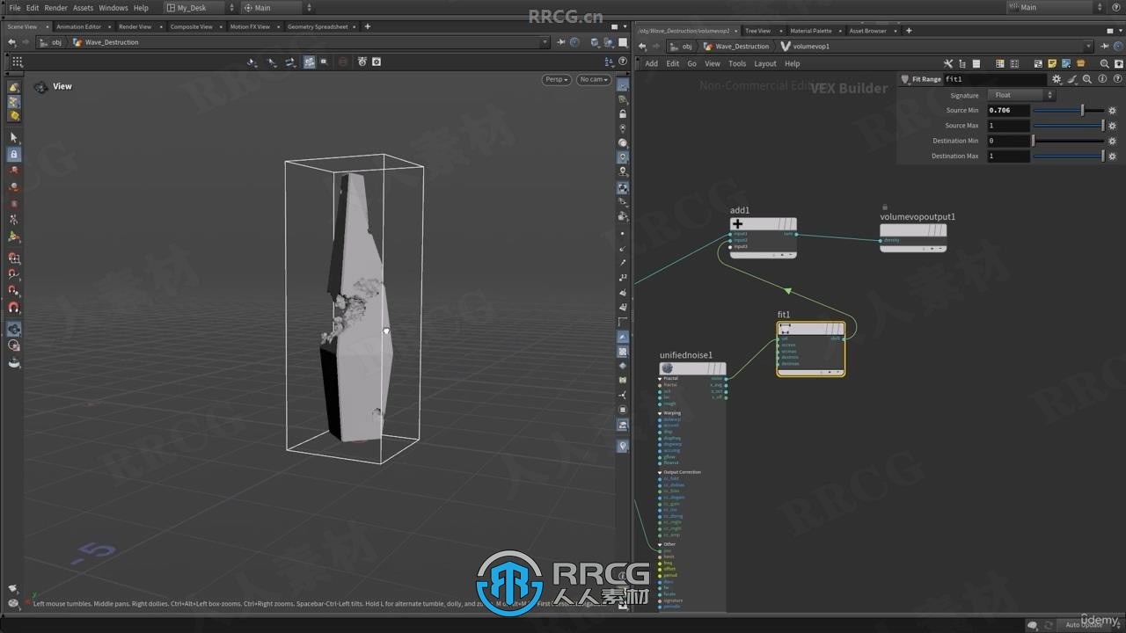The image size is (1126, 633).
Task: Toggle the Destination Max parameter gear
Action: (1112, 156)
